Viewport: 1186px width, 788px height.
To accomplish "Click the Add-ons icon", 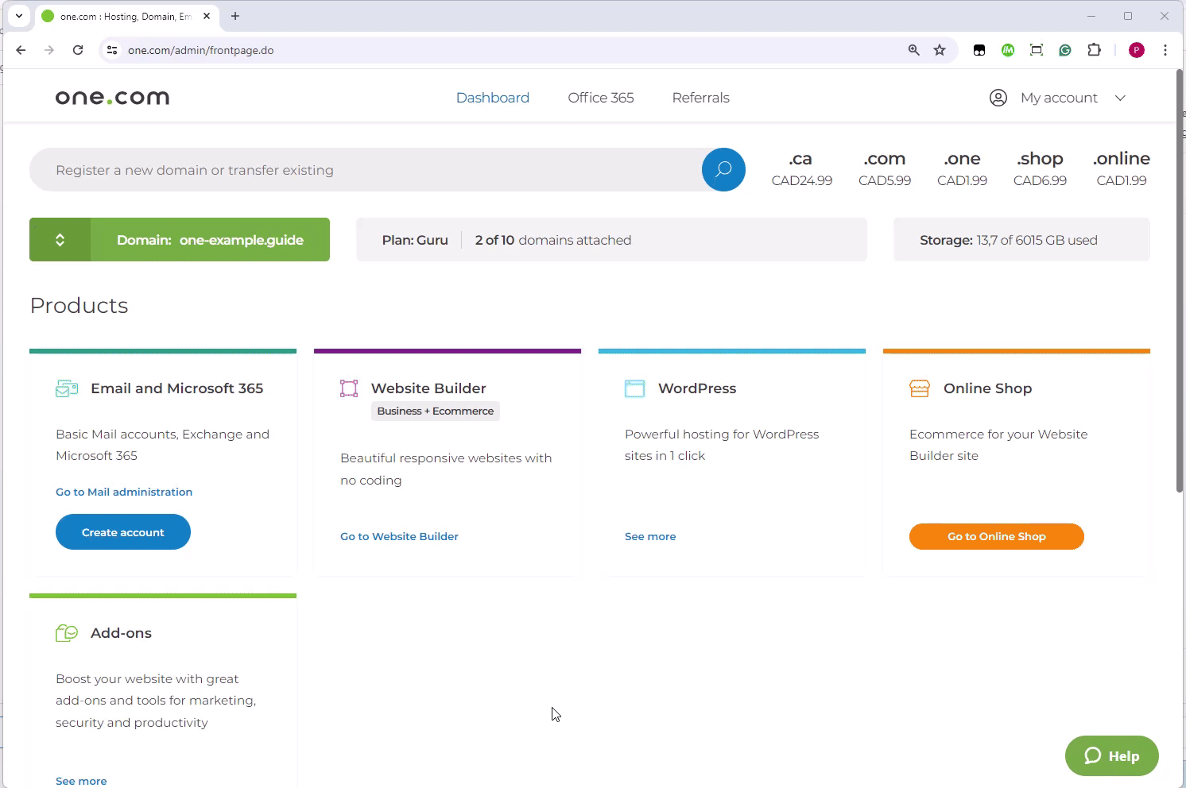I will [x=67, y=633].
